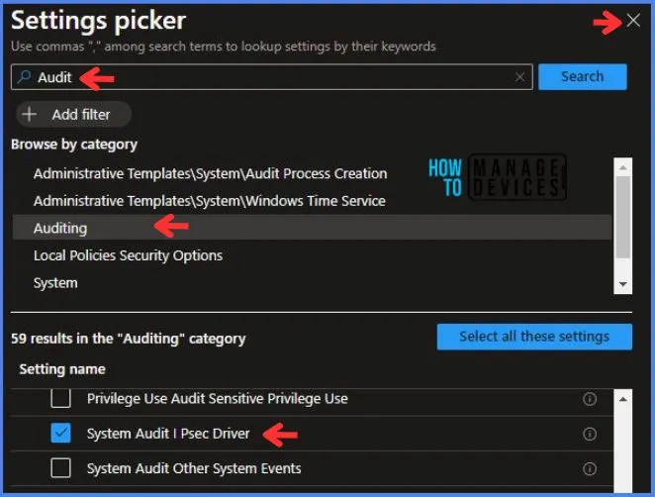This screenshot has width=655, height=497.
Task: Click Select all these settings button
Action: click(534, 337)
